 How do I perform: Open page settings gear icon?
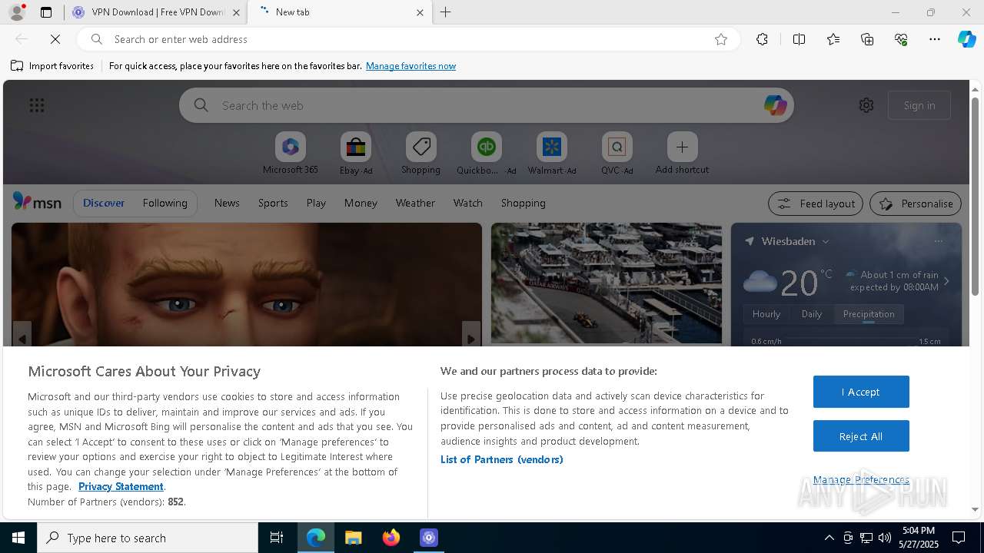point(866,105)
